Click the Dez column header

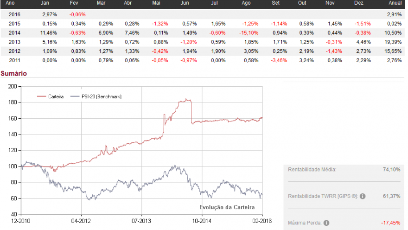pyautogui.click(x=358, y=3)
